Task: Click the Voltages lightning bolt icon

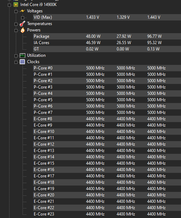Action: [22, 11]
